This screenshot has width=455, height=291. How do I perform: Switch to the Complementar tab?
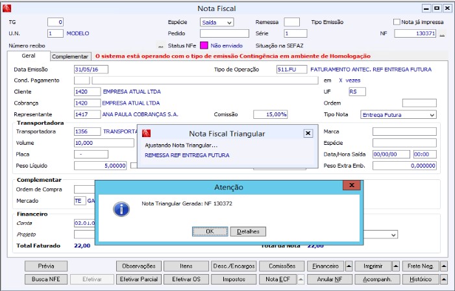click(70, 57)
